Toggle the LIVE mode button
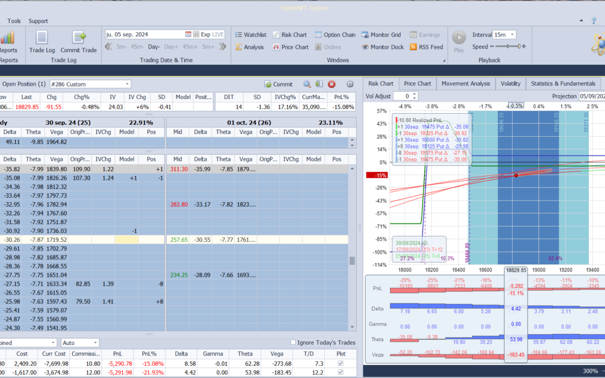 pyautogui.click(x=218, y=34)
